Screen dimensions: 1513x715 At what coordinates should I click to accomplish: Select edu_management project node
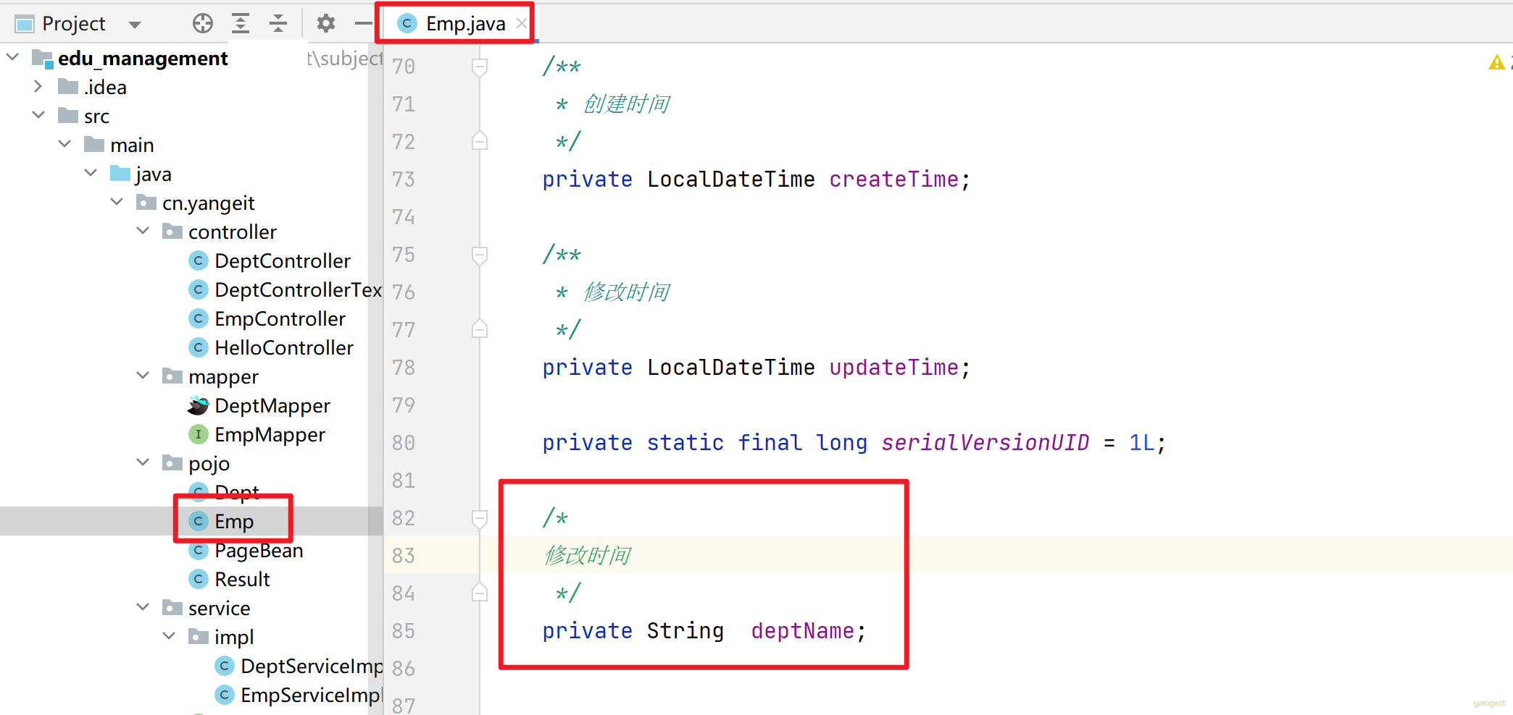[x=143, y=58]
